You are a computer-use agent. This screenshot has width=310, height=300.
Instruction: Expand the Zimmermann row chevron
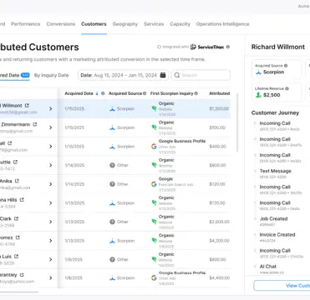(x=50, y=127)
